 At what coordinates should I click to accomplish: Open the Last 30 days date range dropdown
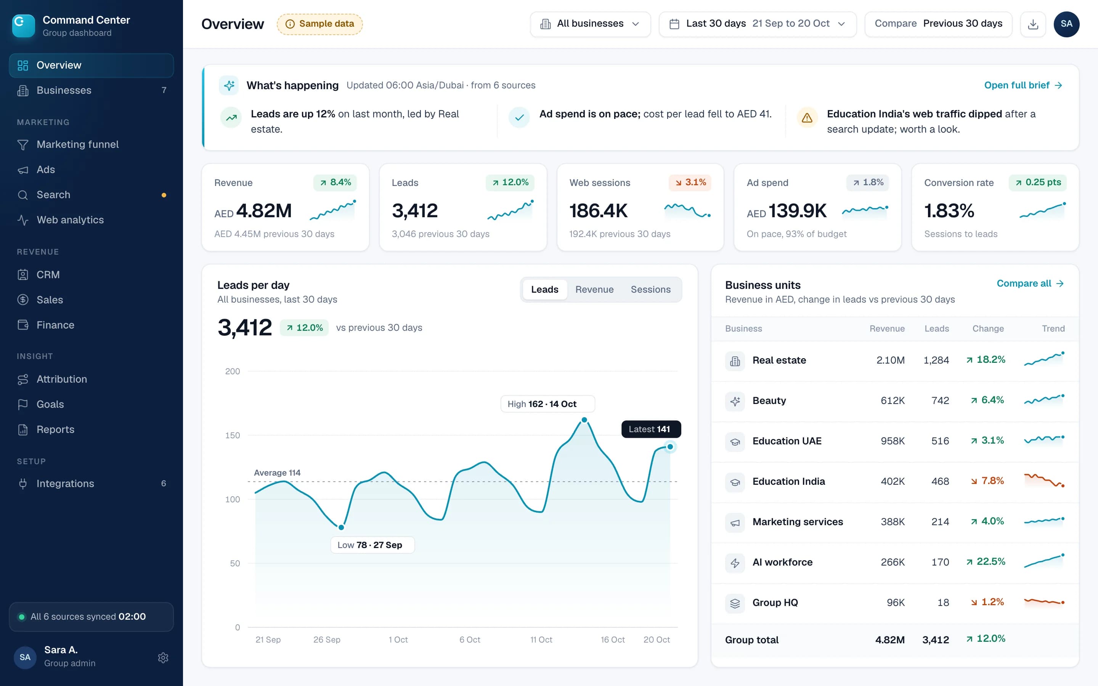pyautogui.click(x=757, y=24)
